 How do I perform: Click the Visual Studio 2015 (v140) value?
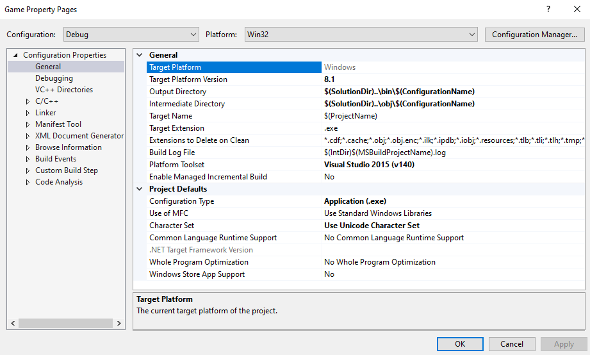[x=369, y=165]
